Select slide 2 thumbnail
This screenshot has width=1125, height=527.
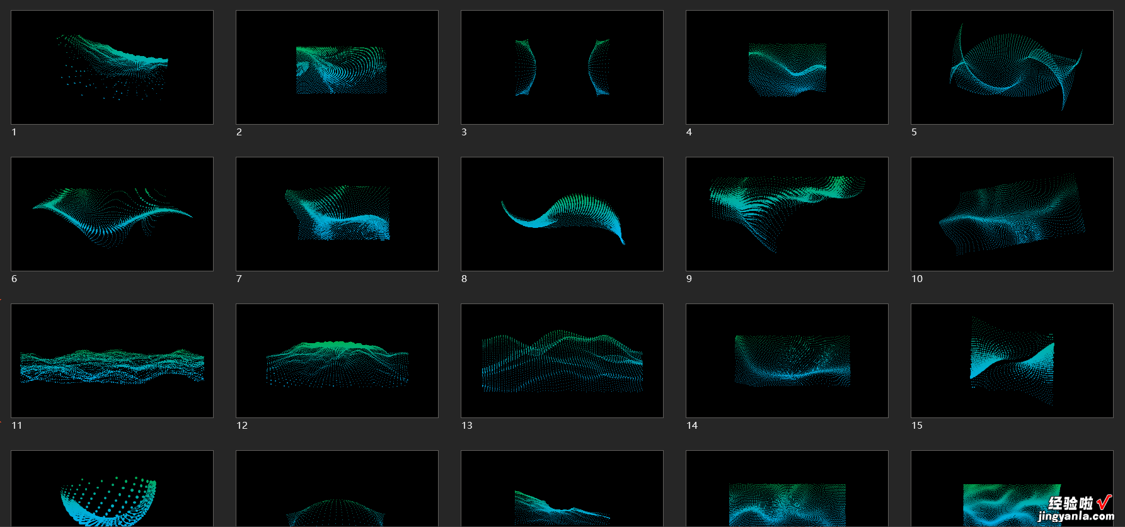click(x=337, y=67)
